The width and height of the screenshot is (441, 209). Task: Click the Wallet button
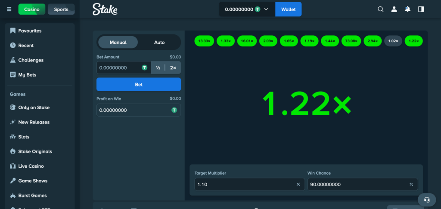(x=288, y=9)
